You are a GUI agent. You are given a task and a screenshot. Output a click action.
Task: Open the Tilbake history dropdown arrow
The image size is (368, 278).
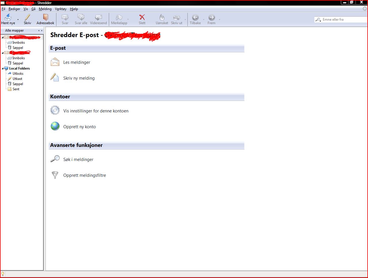point(204,20)
